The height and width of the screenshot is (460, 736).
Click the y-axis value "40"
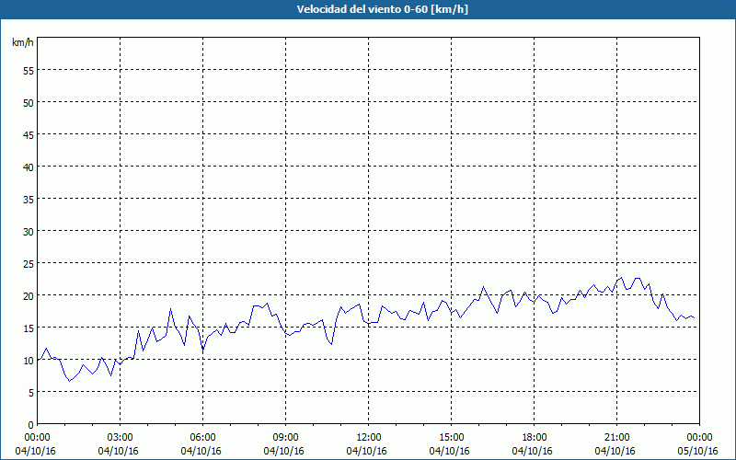coord(29,167)
